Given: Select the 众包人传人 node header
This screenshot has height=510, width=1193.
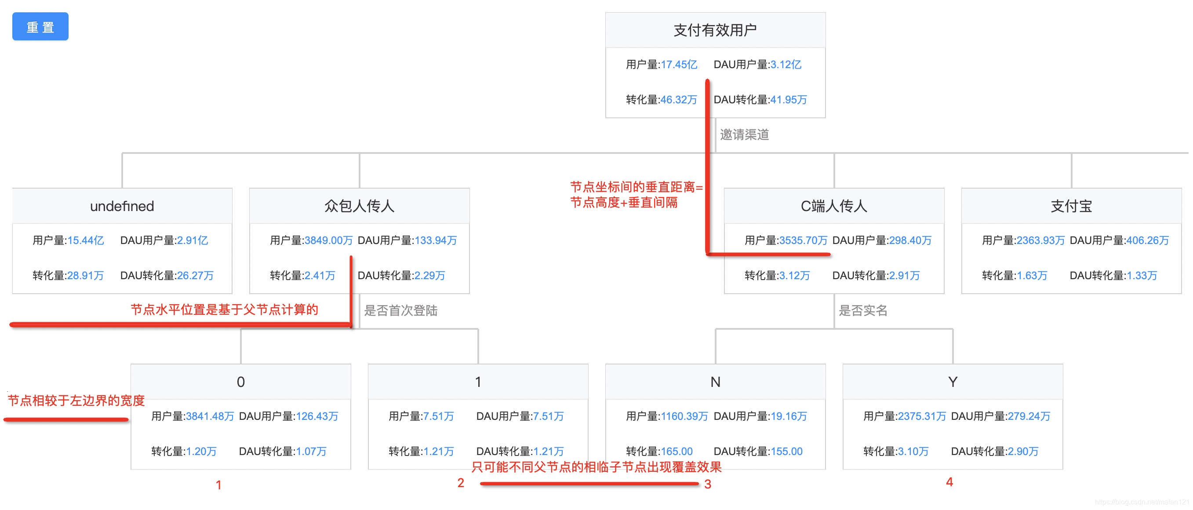Looking at the screenshot, I should point(360,206).
